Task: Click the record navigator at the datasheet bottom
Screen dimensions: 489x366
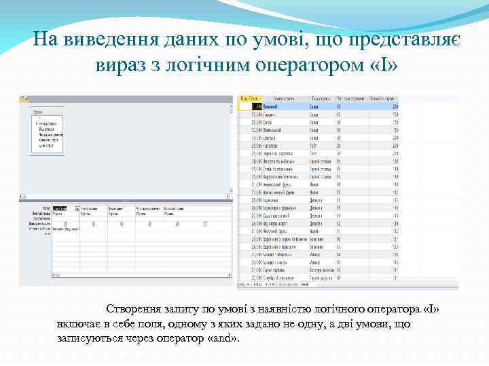Action: pyautogui.click(x=257, y=285)
